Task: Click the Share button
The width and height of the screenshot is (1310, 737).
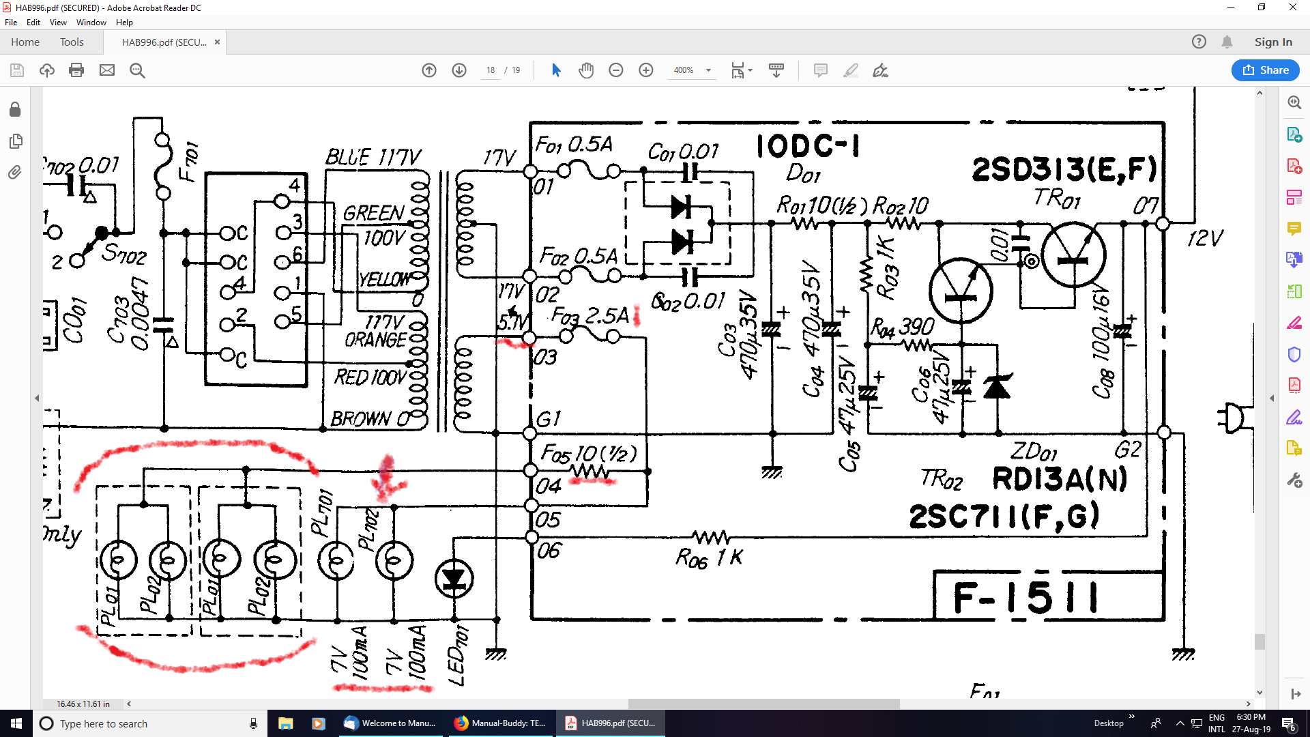Action: 1266,70
